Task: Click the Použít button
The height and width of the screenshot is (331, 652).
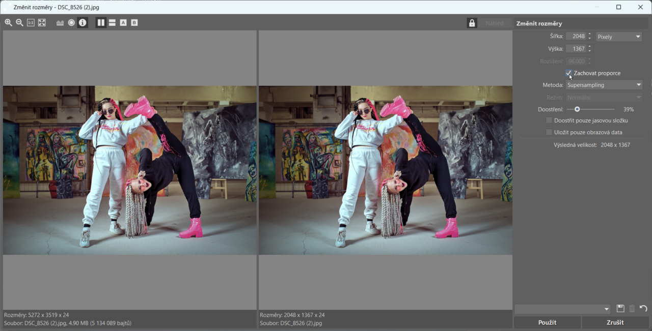Action: (547, 322)
